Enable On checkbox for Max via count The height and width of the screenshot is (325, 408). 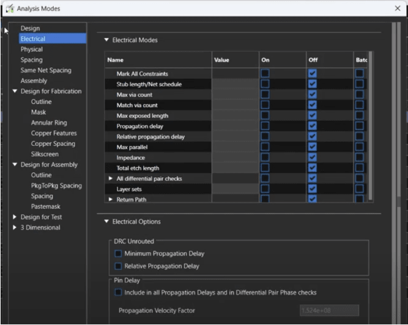coord(265,95)
